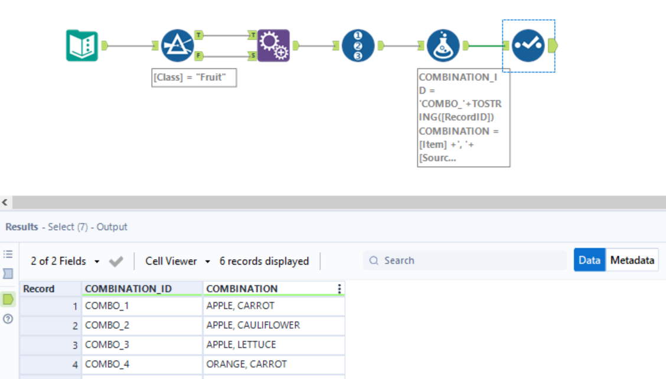Screen dimensions: 666x379
Task: Switch results view to Metadata
Action: [632, 260]
